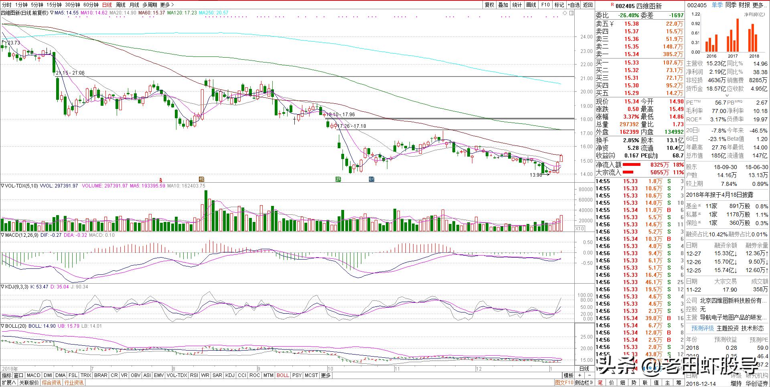Open the 价 price side tab
The image size is (770, 387).
pyautogui.click(x=612, y=383)
